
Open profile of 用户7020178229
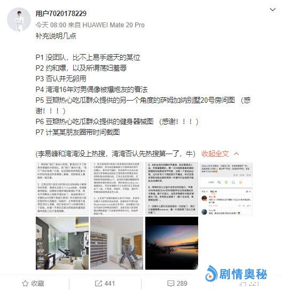(x=61, y=13)
